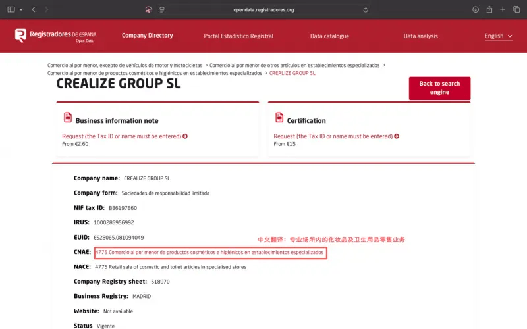
Task: Open a new tab with plus icon
Action: click(503, 9)
